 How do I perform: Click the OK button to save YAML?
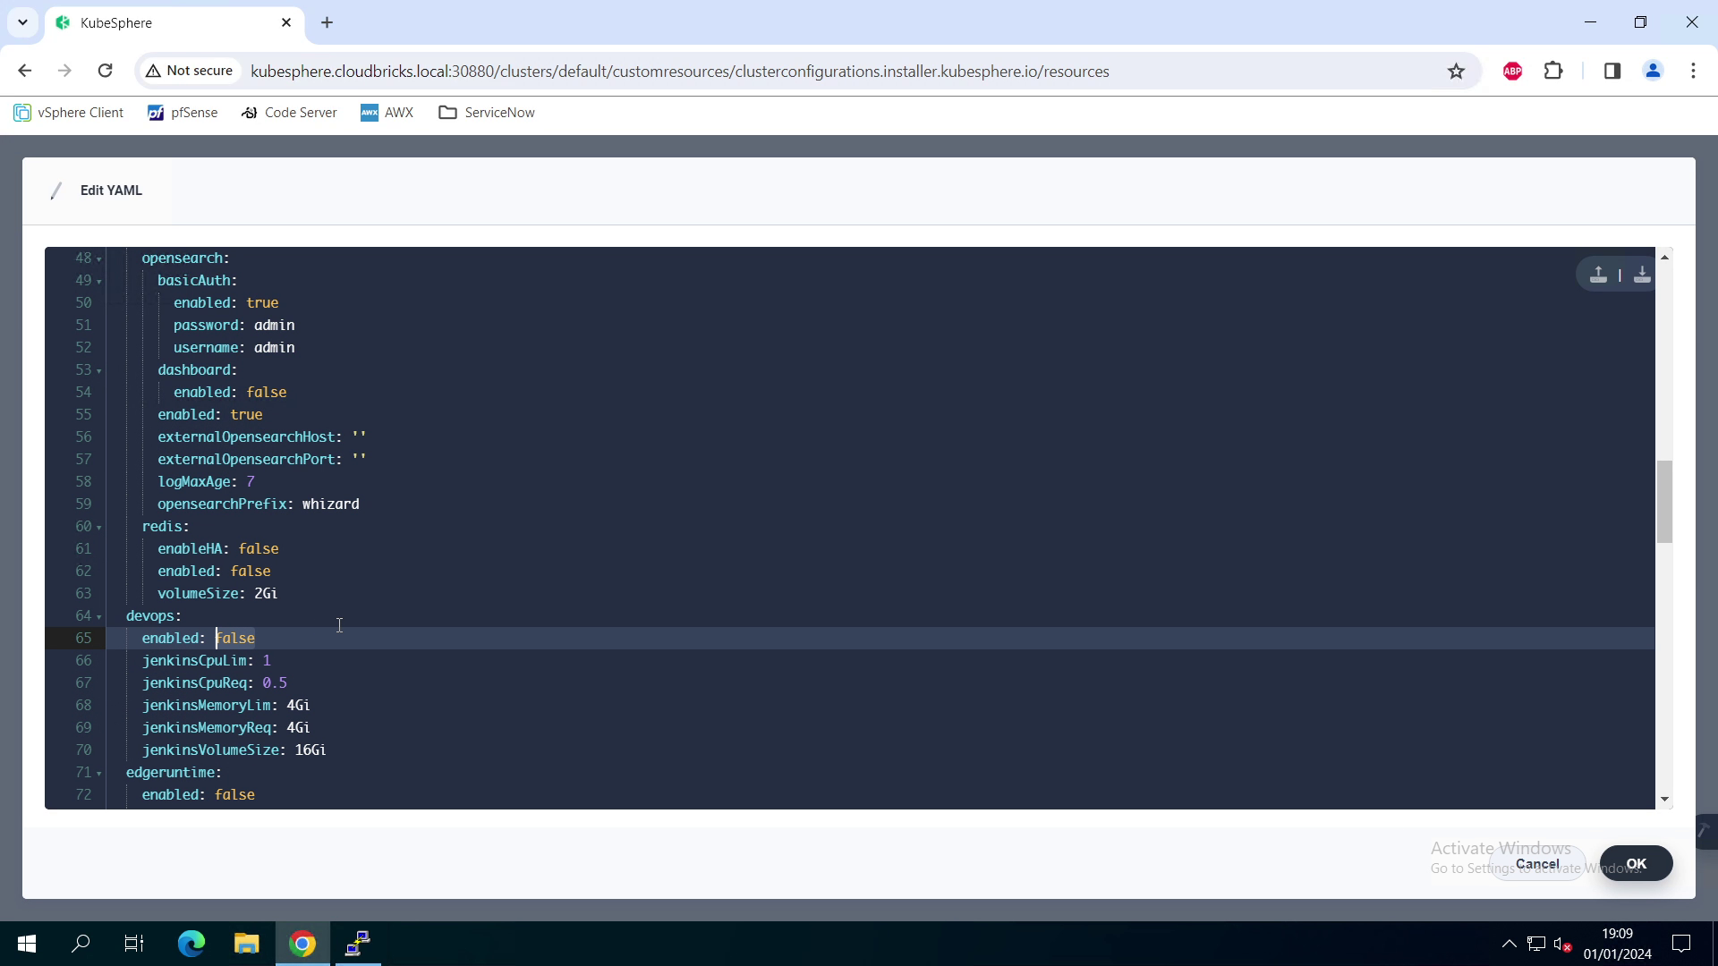1636,864
